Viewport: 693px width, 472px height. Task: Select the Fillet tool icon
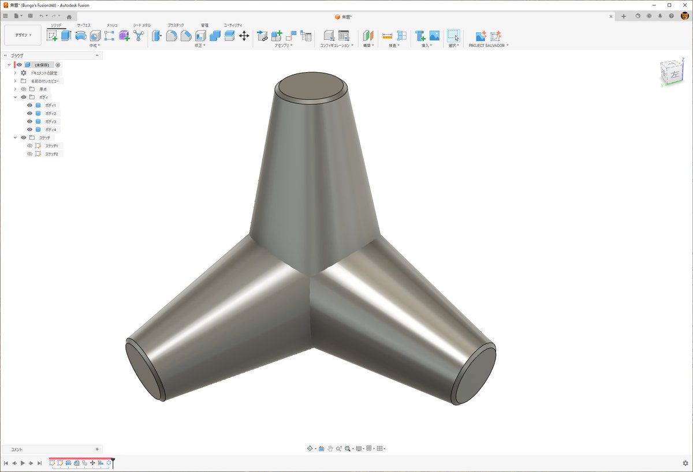(171, 35)
